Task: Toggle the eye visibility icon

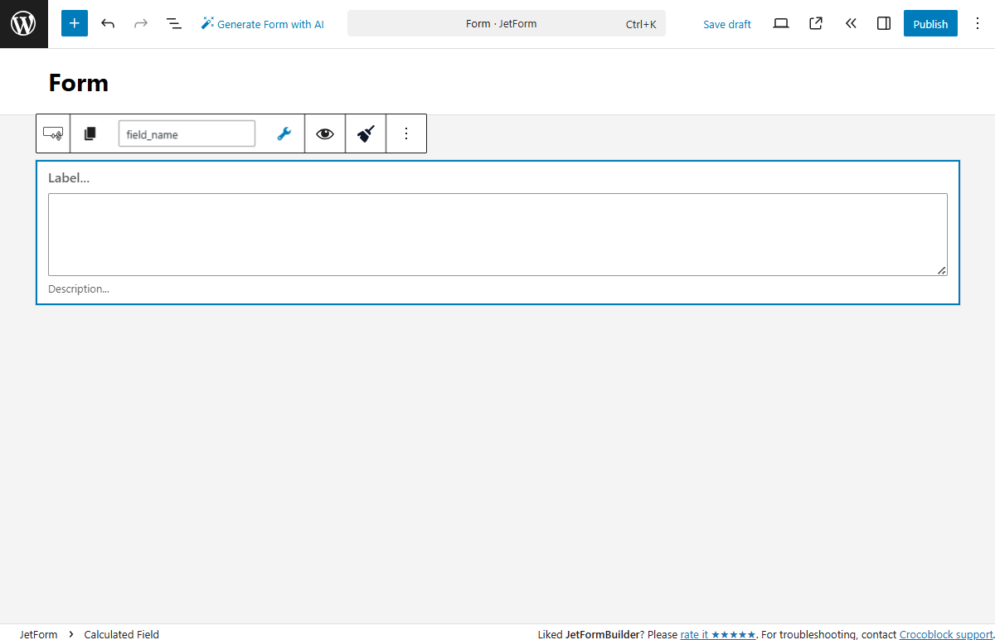Action: tap(325, 133)
